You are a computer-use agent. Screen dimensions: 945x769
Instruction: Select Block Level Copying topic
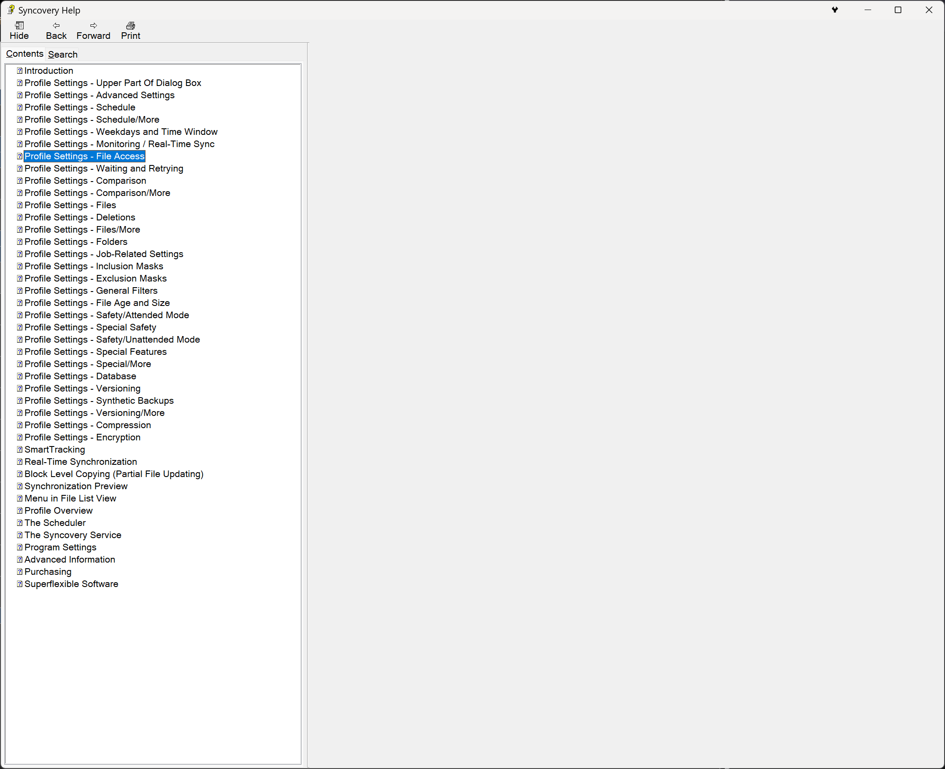[x=114, y=474]
